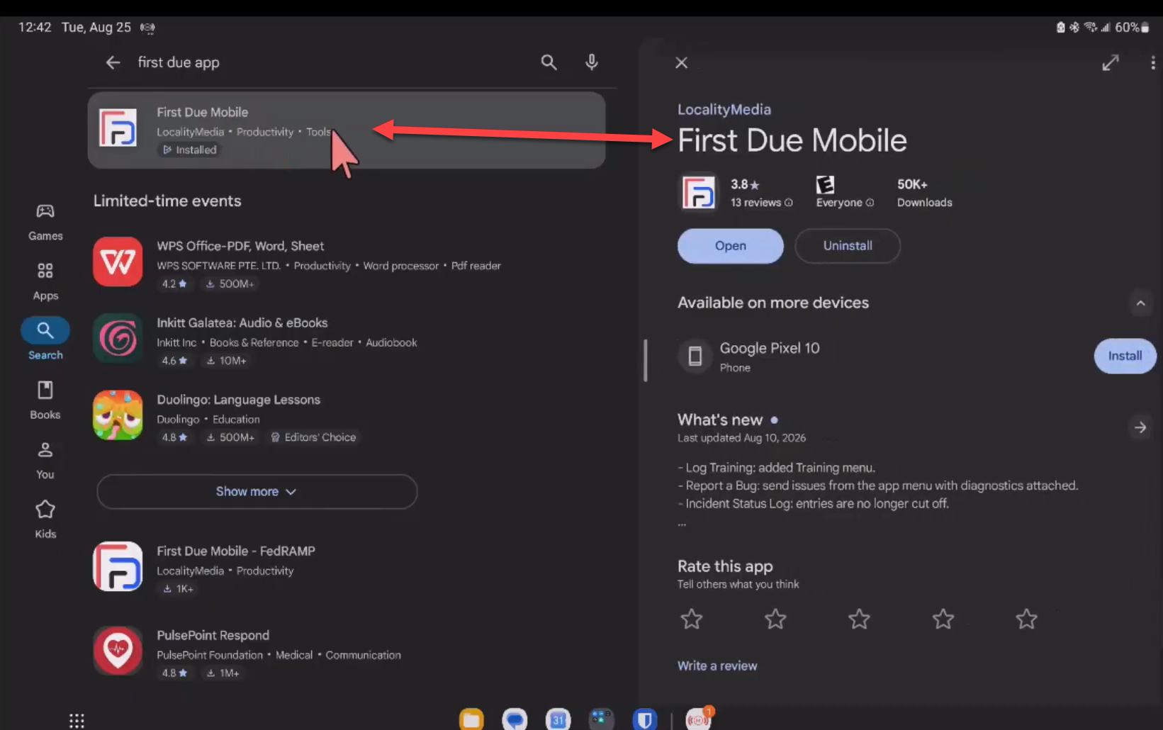This screenshot has height=730, width=1163.
Task: Tap the 'Rate this app' heading
Action: [x=725, y=566]
